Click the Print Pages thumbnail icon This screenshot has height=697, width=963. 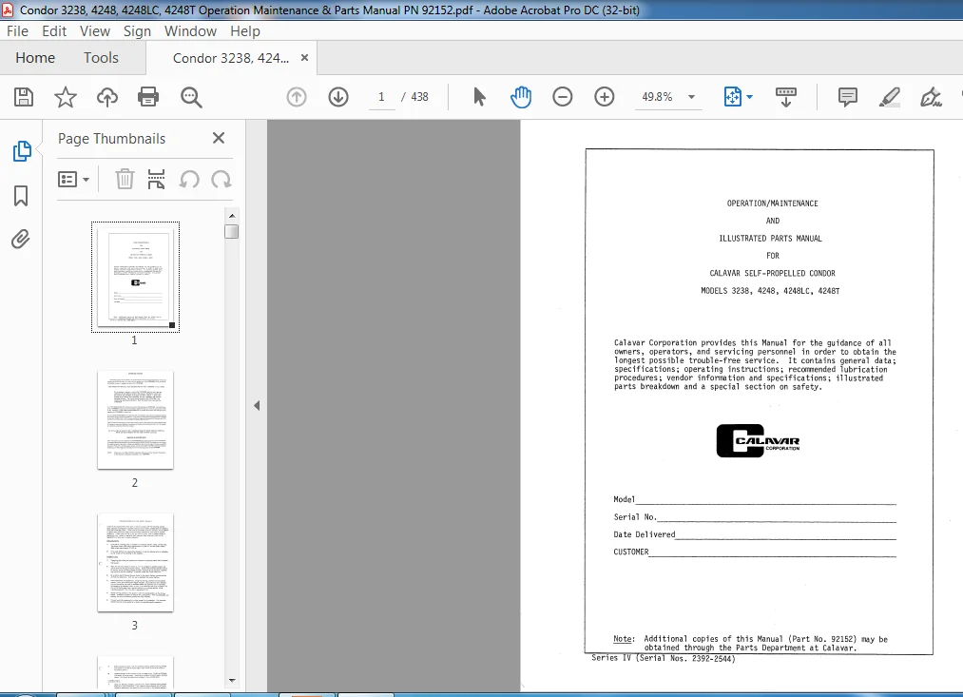click(x=156, y=180)
